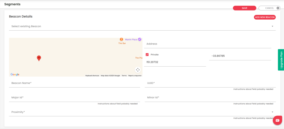
Task: Click the Google logo on map
Action: (15, 75)
